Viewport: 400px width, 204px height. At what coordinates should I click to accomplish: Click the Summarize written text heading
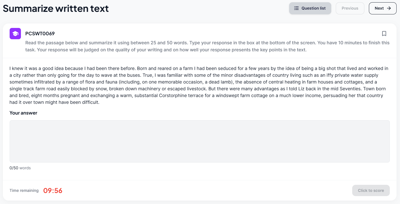[x=56, y=8]
